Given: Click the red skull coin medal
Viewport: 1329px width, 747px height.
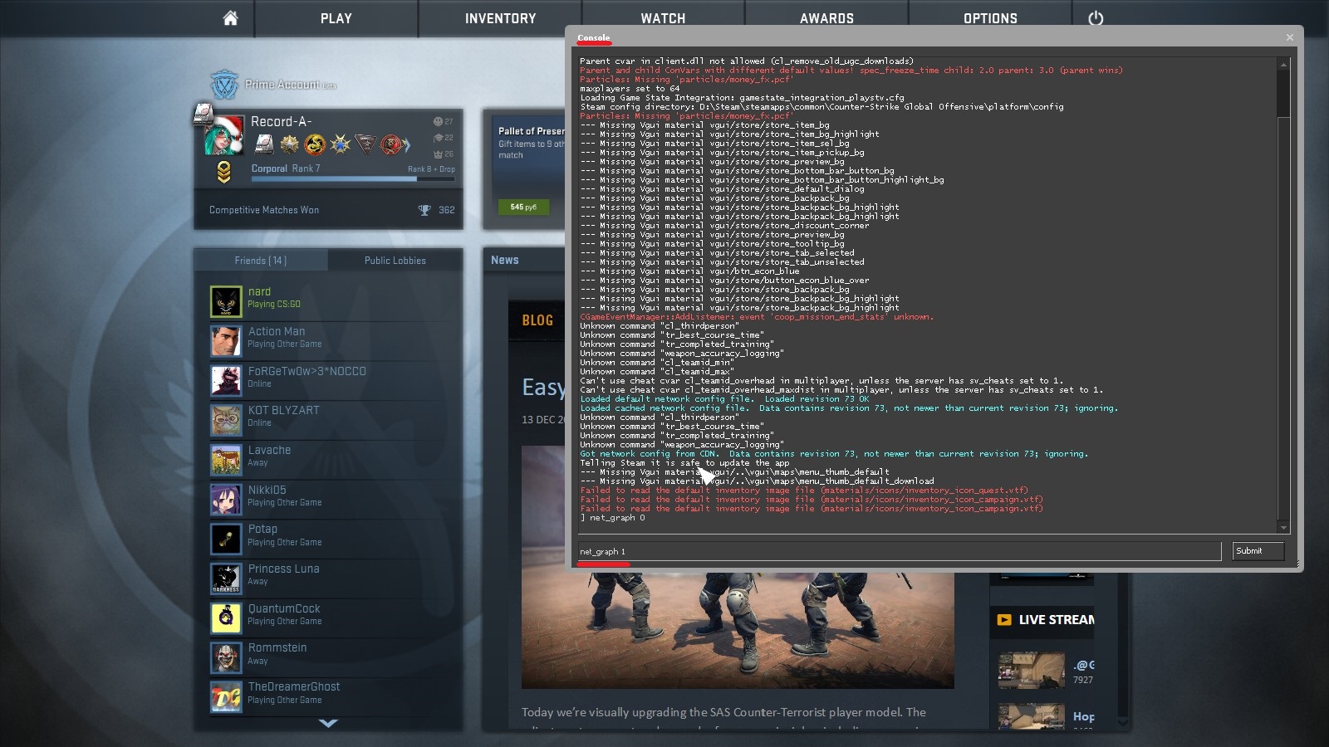Looking at the screenshot, I should (x=390, y=144).
